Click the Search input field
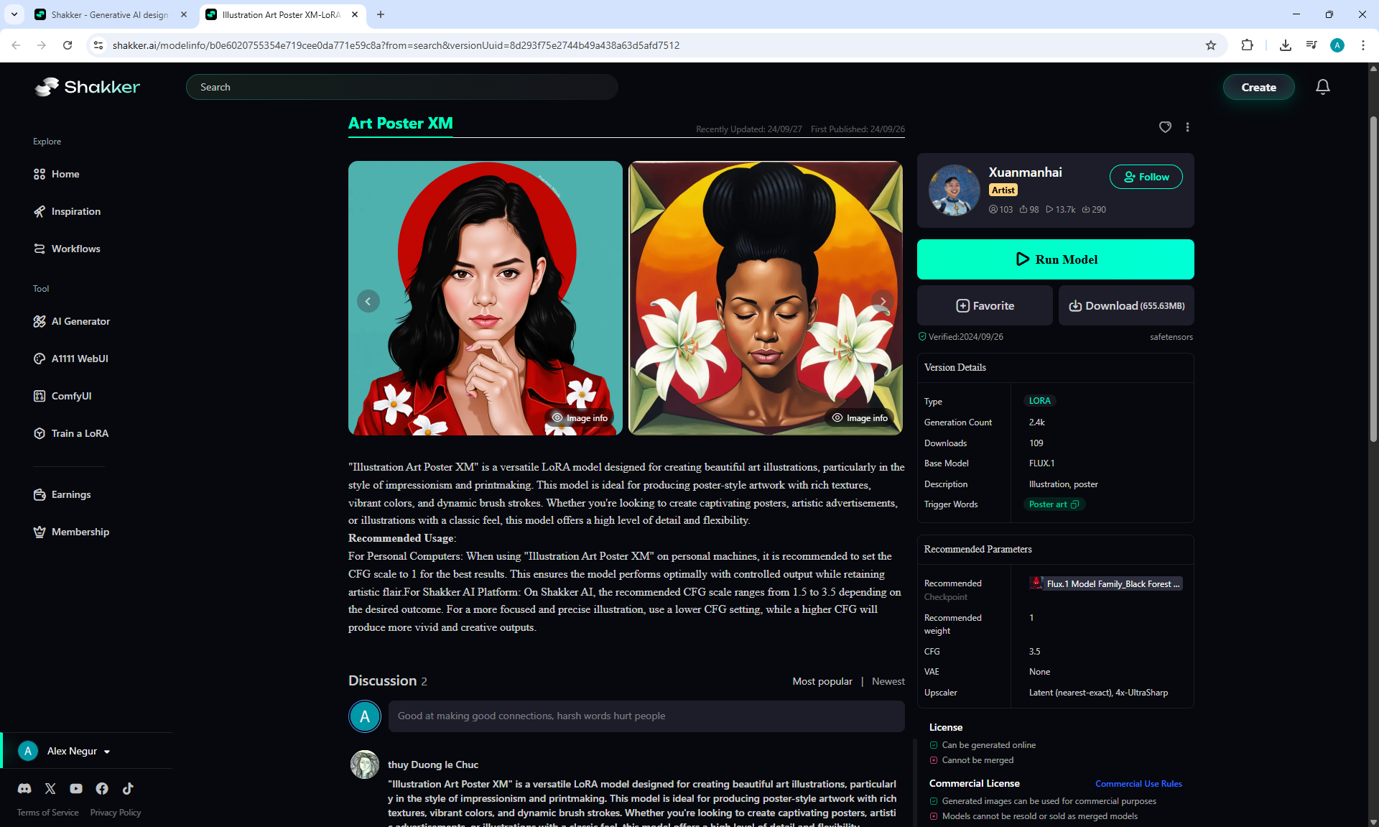The height and width of the screenshot is (827, 1379). click(x=402, y=87)
